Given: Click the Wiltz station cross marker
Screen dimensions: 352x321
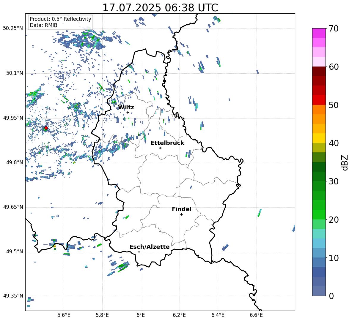Looking at the screenshot, I should point(128,112).
